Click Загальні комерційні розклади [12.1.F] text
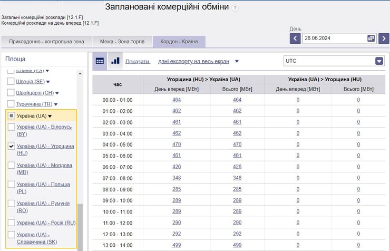390x251 pixels. pyautogui.click(x=42, y=17)
